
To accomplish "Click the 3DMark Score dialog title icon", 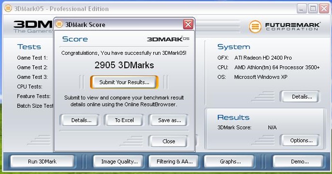I will [59, 24].
